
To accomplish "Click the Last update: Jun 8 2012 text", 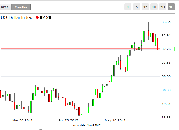I will pyautogui.click(x=86, y=125).
